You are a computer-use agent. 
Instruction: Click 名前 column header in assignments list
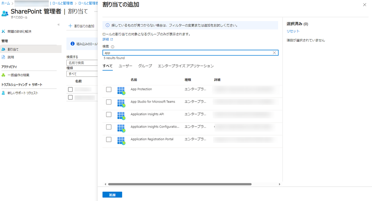[78, 81]
